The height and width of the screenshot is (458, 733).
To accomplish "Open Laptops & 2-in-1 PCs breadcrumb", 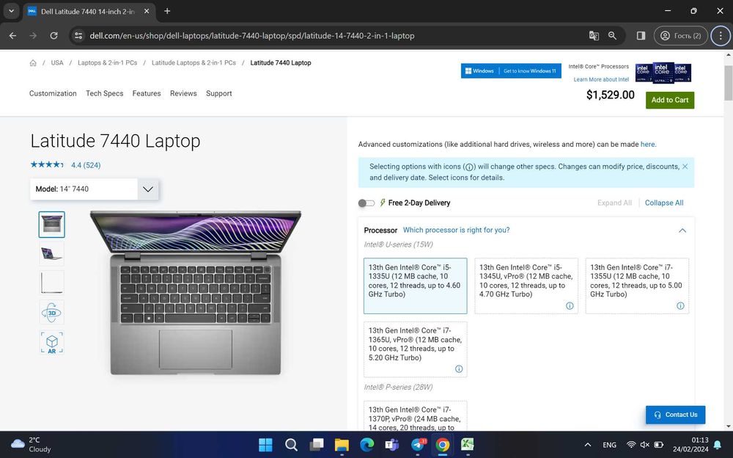I will [x=108, y=62].
